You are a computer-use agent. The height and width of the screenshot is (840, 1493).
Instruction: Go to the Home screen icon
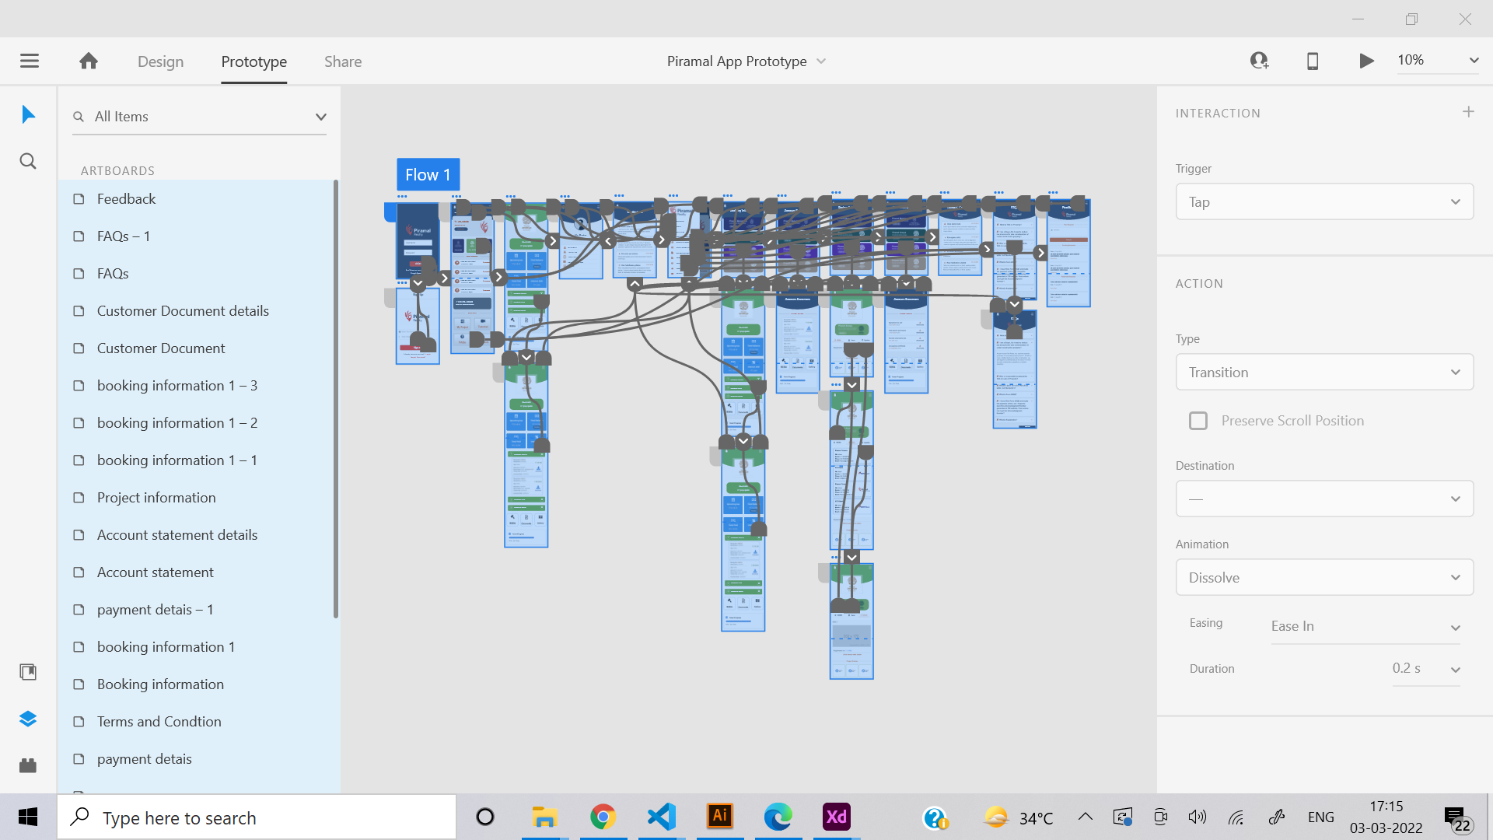(x=89, y=61)
